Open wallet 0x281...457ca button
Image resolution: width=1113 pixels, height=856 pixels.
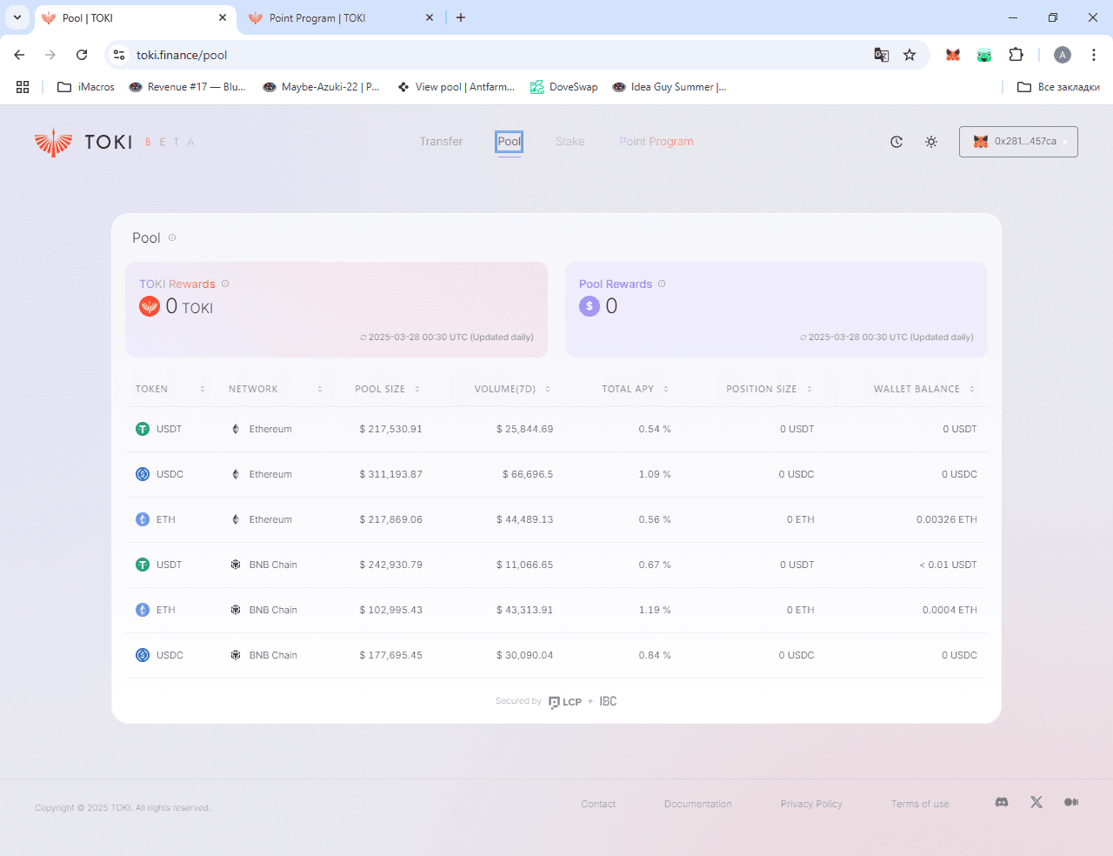(x=1018, y=142)
